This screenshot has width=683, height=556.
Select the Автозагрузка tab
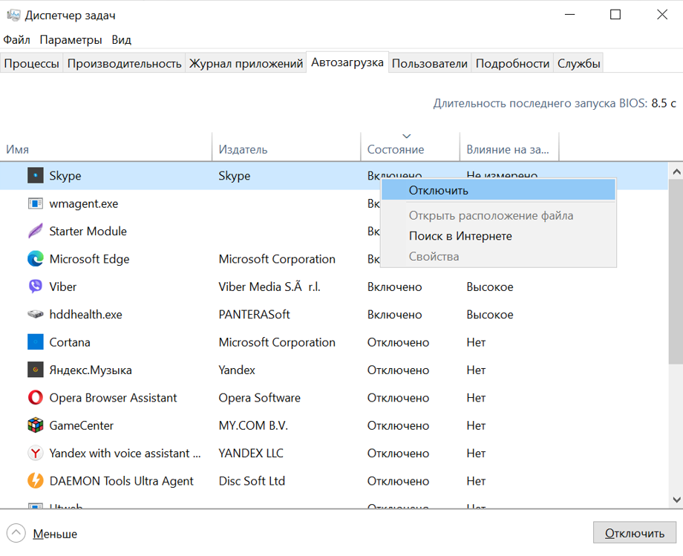[347, 62]
